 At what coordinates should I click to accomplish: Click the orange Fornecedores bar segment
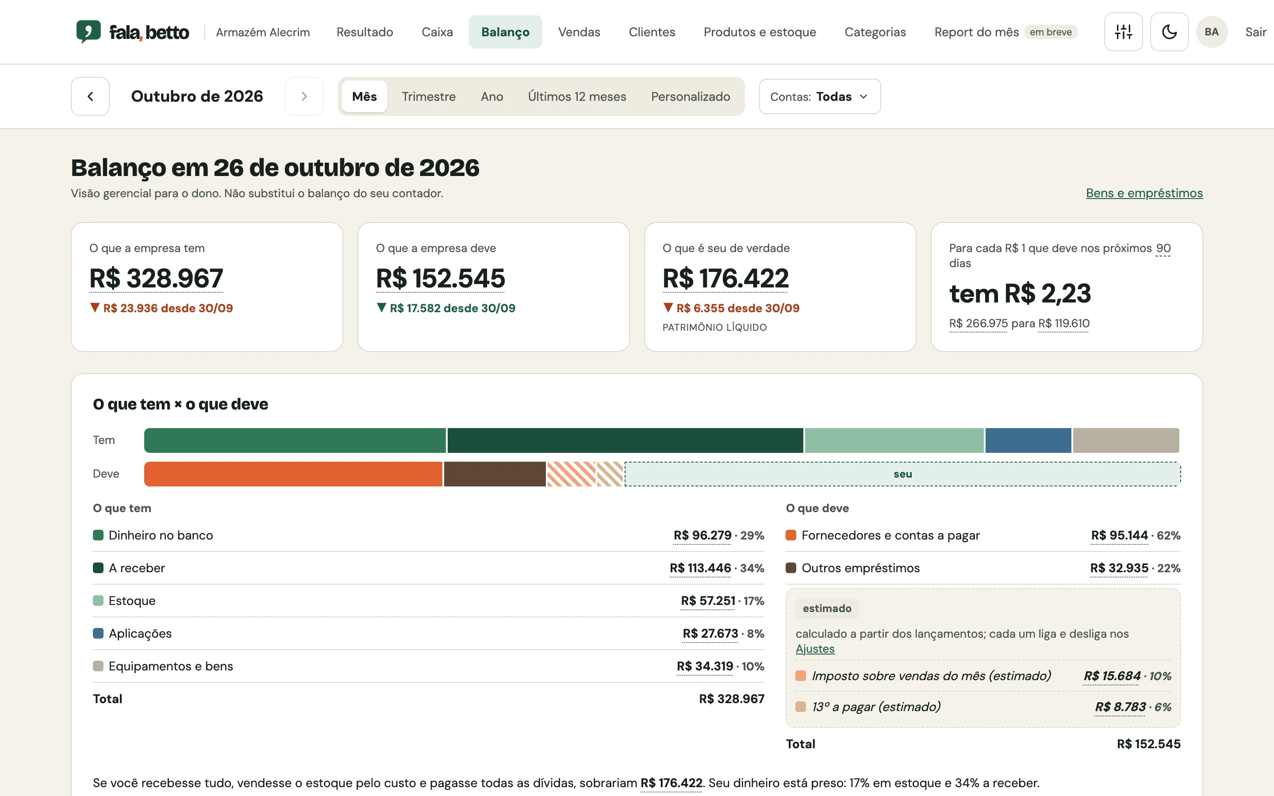293,474
